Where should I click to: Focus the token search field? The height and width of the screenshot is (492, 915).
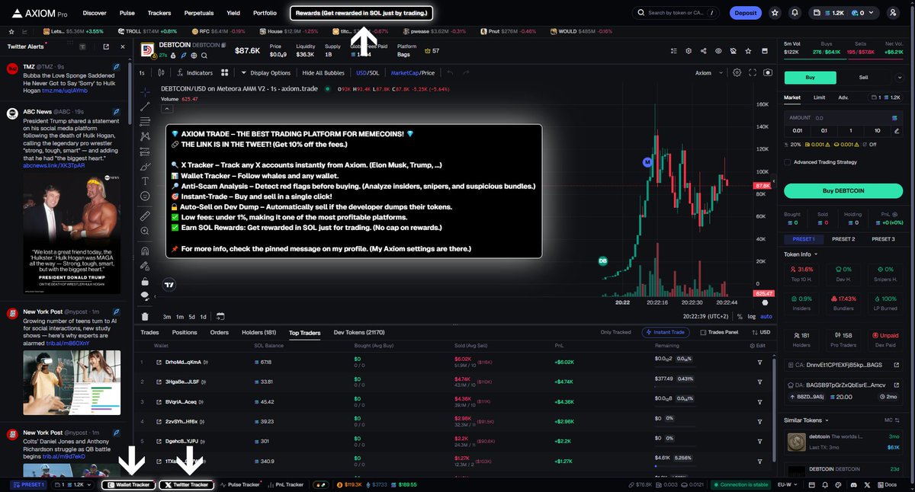[676, 13]
